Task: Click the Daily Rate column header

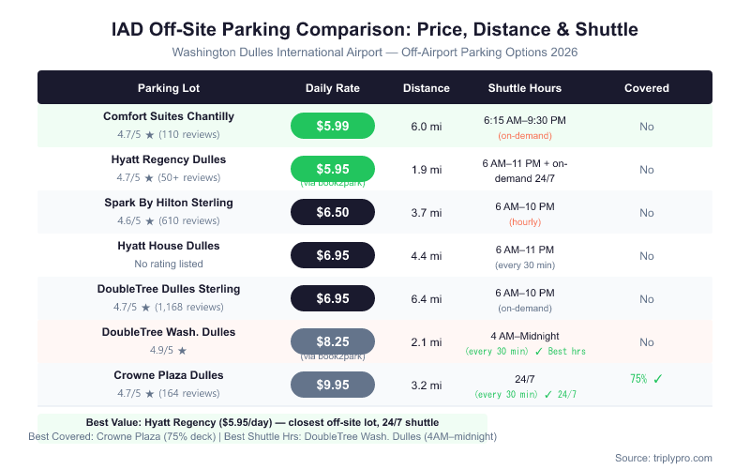Action: pos(333,88)
